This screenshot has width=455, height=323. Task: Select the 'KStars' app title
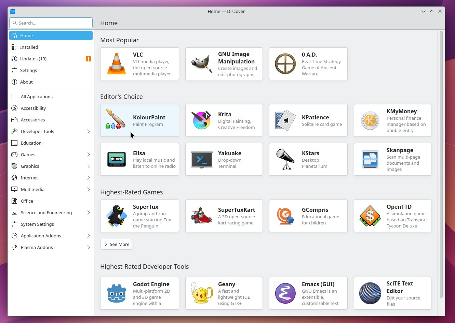pyautogui.click(x=310, y=153)
